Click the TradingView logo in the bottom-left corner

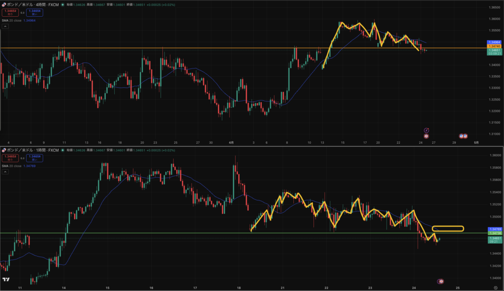(x=6, y=280)
